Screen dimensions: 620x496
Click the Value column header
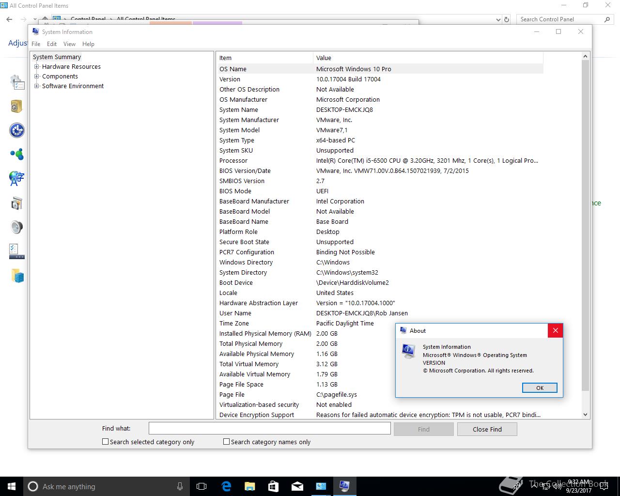[x=428, y=58]
